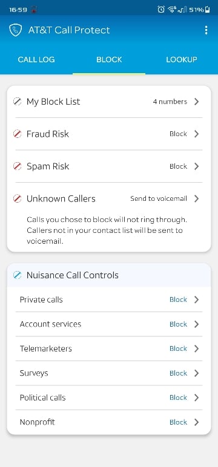Open Nonprofit chevron arrow
Screen dimensions: 218x467
(196, 422)
